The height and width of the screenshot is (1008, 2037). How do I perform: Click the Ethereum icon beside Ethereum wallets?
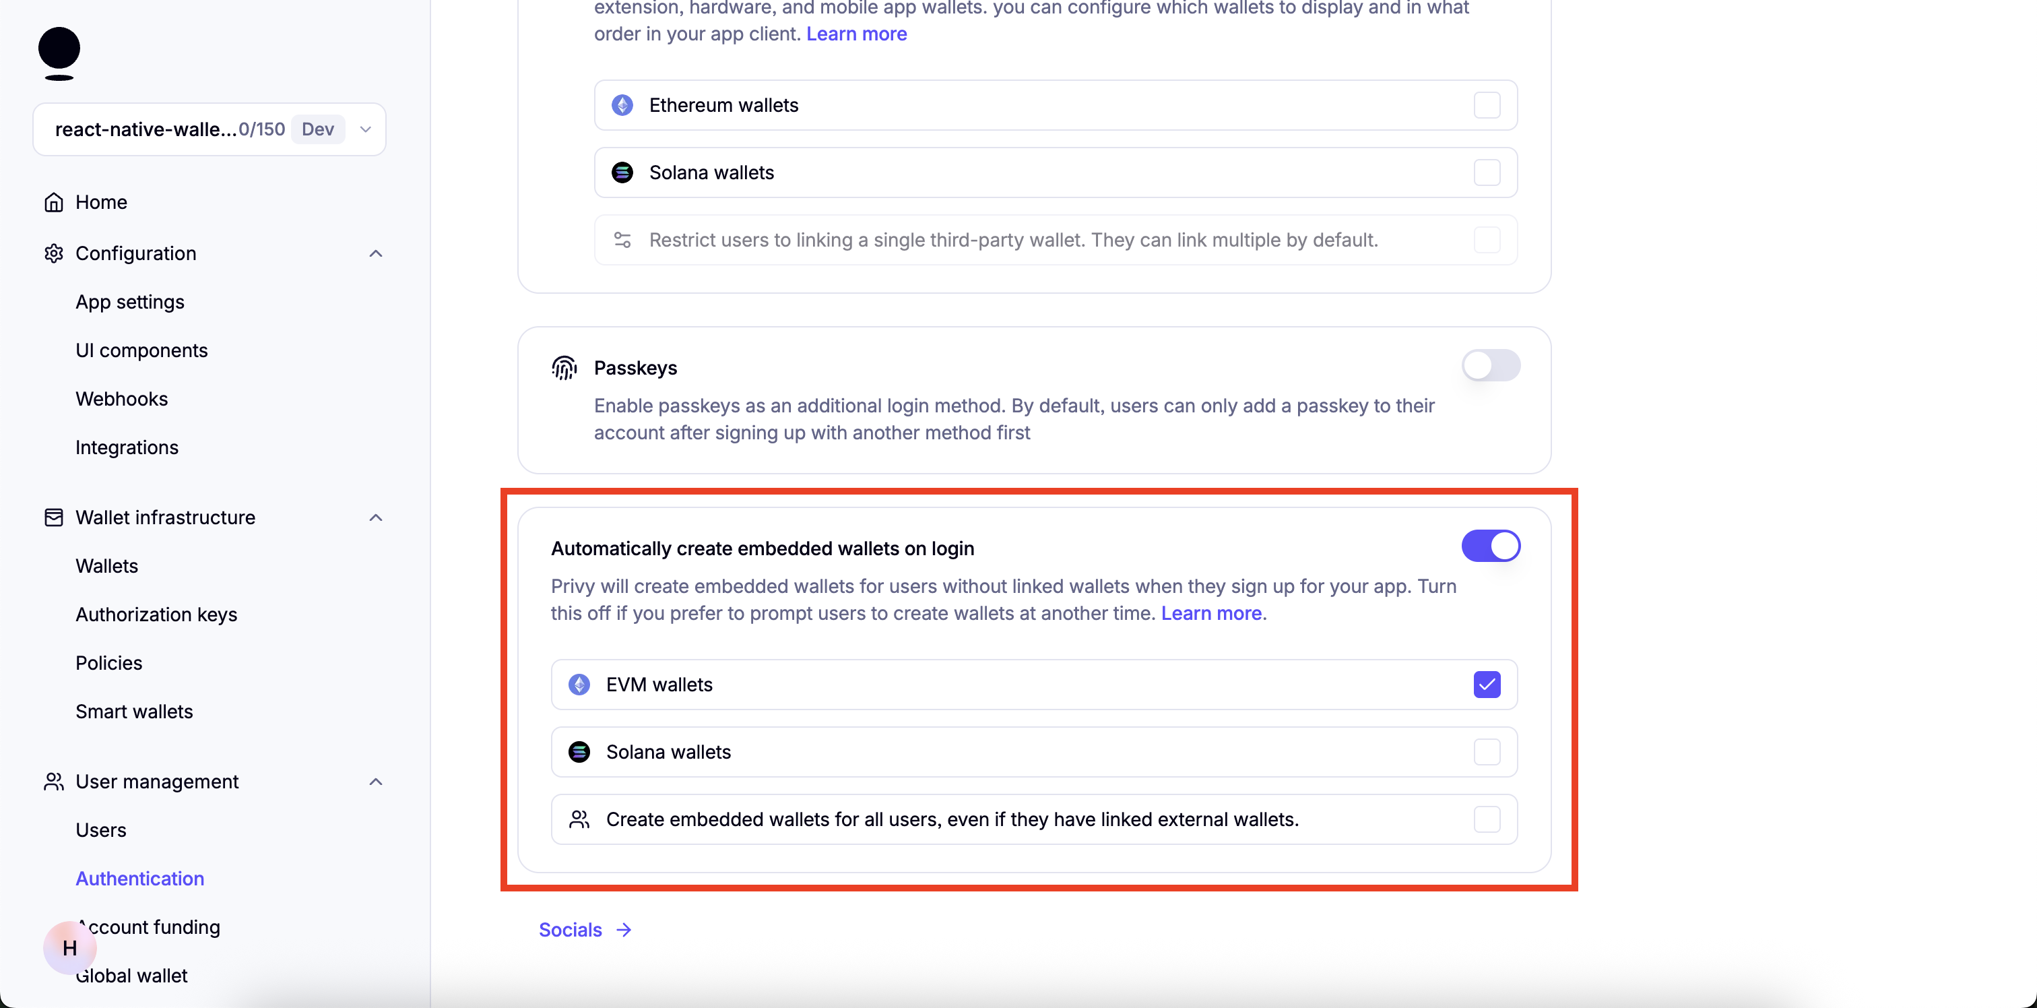622,104
